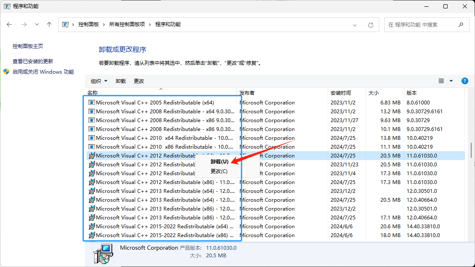The image size is (475, 267).
Task: Click the magnifier icon in search box
Action: coord(461,24)
